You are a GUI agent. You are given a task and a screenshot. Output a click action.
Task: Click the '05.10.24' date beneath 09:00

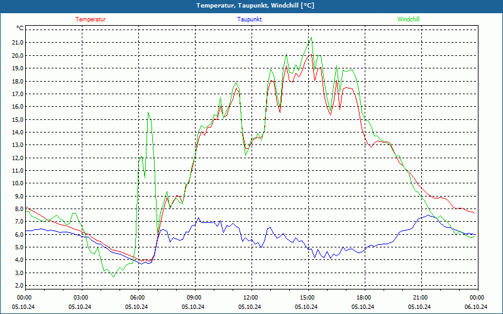point(193,306)
